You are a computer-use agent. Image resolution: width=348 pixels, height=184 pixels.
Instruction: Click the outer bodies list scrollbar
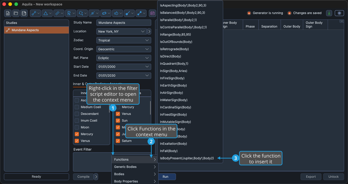tap(150, 108)
